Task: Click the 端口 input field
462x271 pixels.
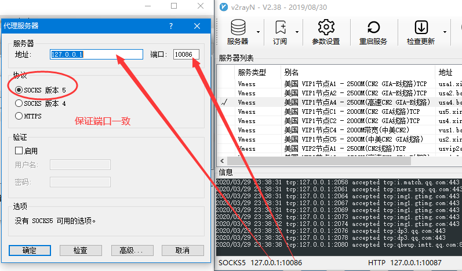Action: coord(186,54)
